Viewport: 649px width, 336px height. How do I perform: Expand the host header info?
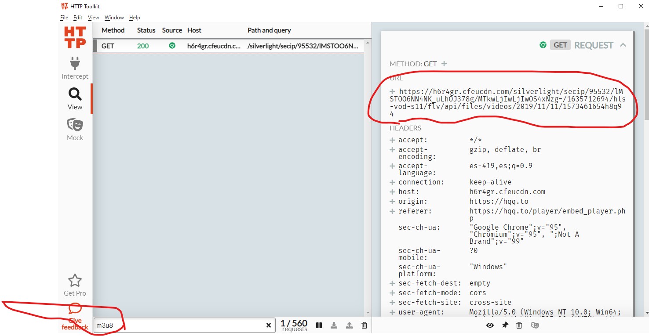392,192
